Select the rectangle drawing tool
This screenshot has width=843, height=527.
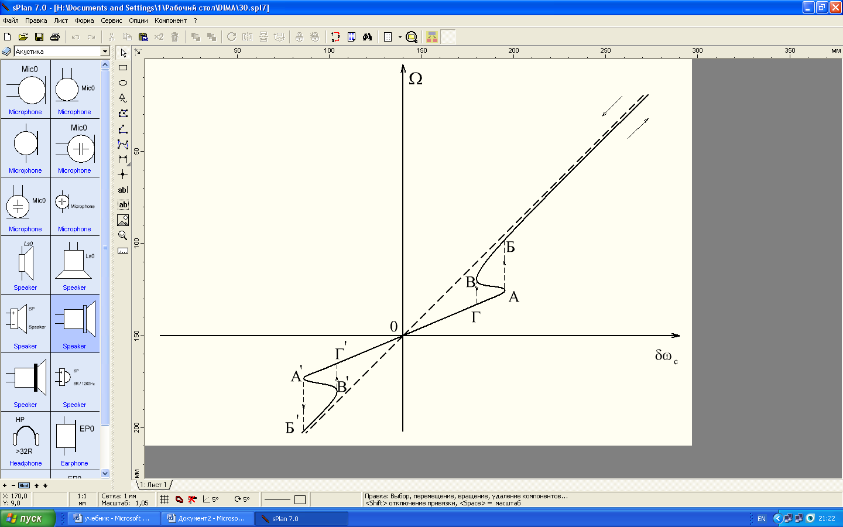click(123, 68)
